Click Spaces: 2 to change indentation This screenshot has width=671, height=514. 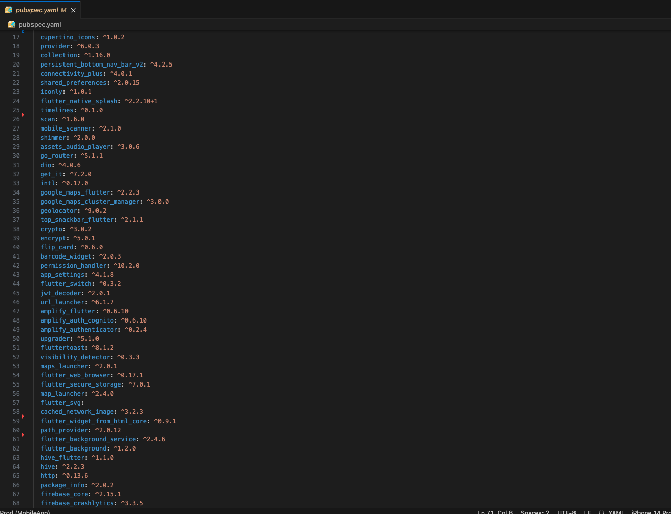(534, 512)
